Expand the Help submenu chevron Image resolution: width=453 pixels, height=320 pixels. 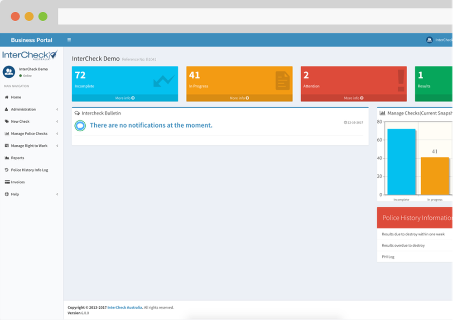click(x=57, y=194)
